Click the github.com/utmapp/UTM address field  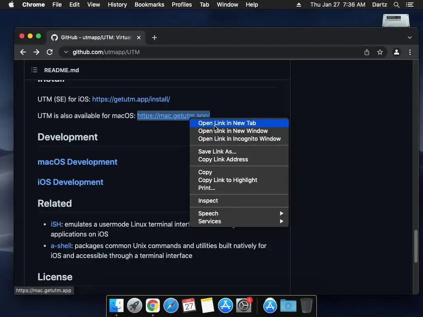[x=106, y=52]
